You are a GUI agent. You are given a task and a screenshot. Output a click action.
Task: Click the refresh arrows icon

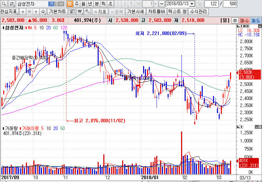[x=11, y=4]
